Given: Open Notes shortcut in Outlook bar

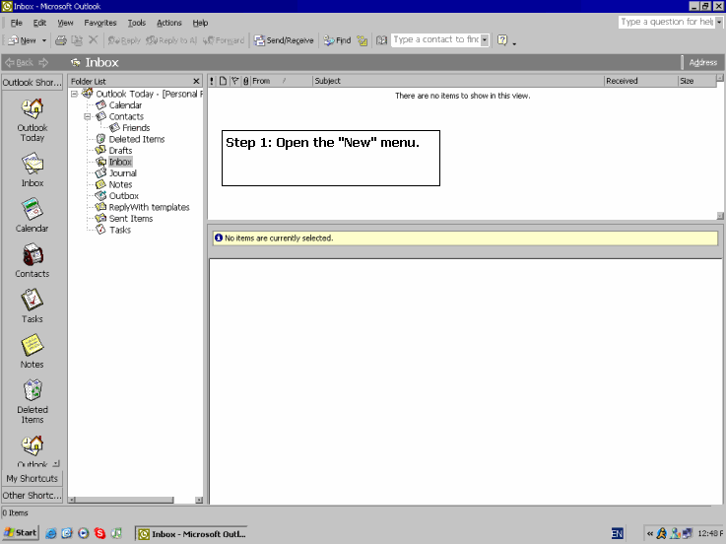Looking at the screenshot, I should [x=32, y=352].
